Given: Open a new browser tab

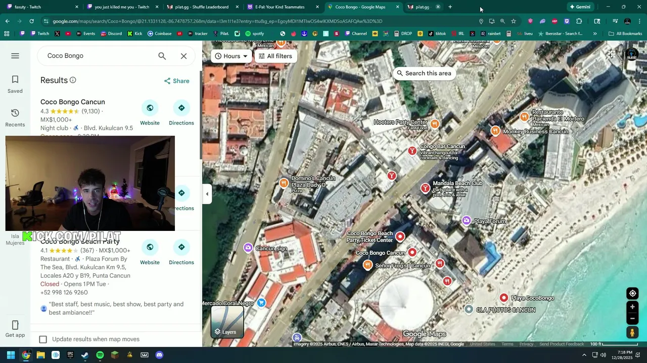Looking at the screenshot, I should [x=450, y=7].
